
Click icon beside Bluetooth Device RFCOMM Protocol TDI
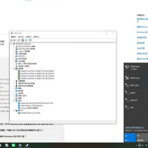click(x=19, y=103)
